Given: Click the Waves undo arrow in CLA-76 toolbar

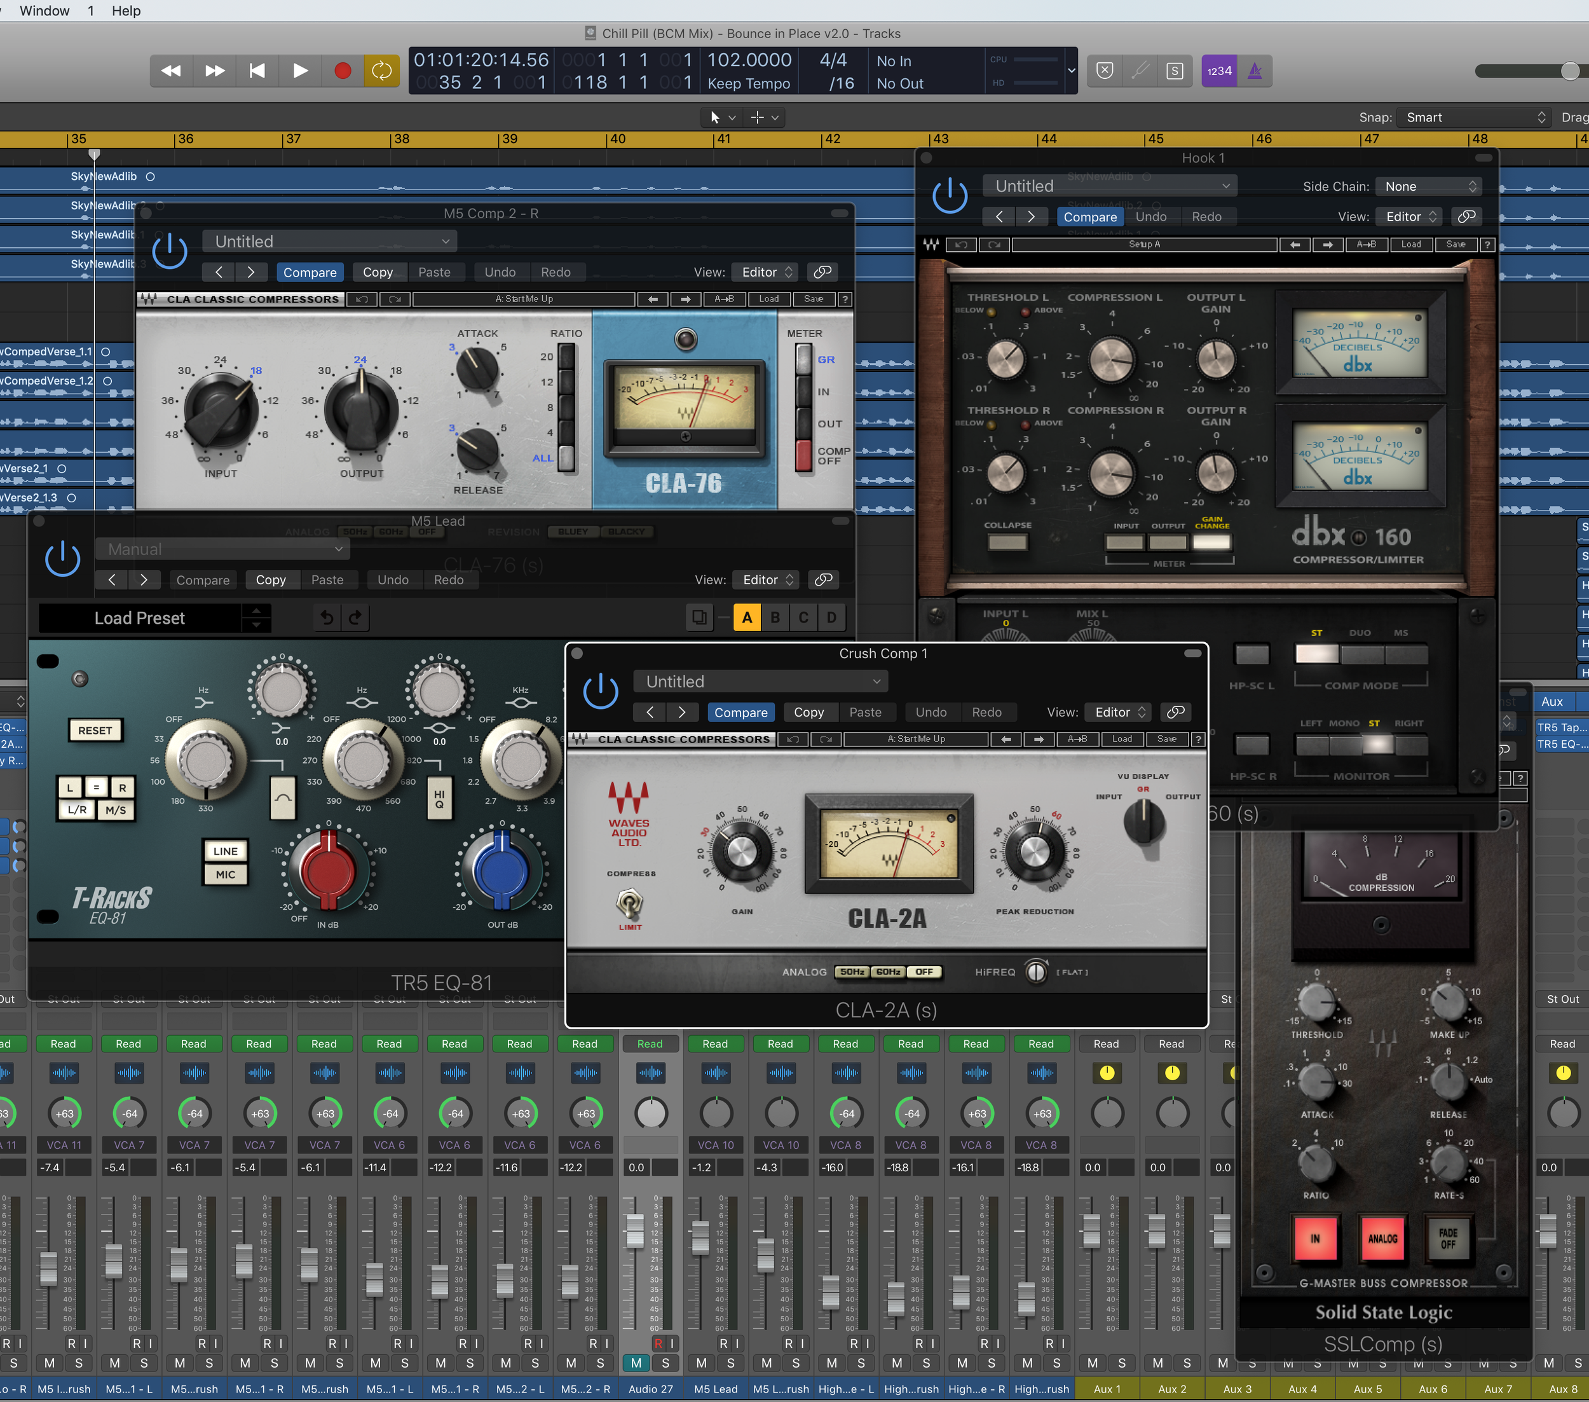Looking at the screenshot, I should coord(362,299).
